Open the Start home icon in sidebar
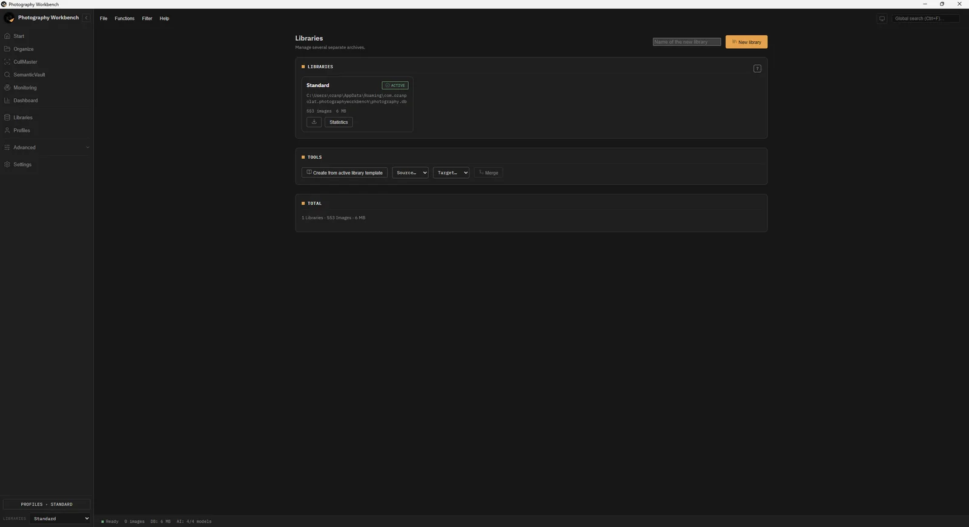Screen dimensions: 969x527 [x=7, y=36]
